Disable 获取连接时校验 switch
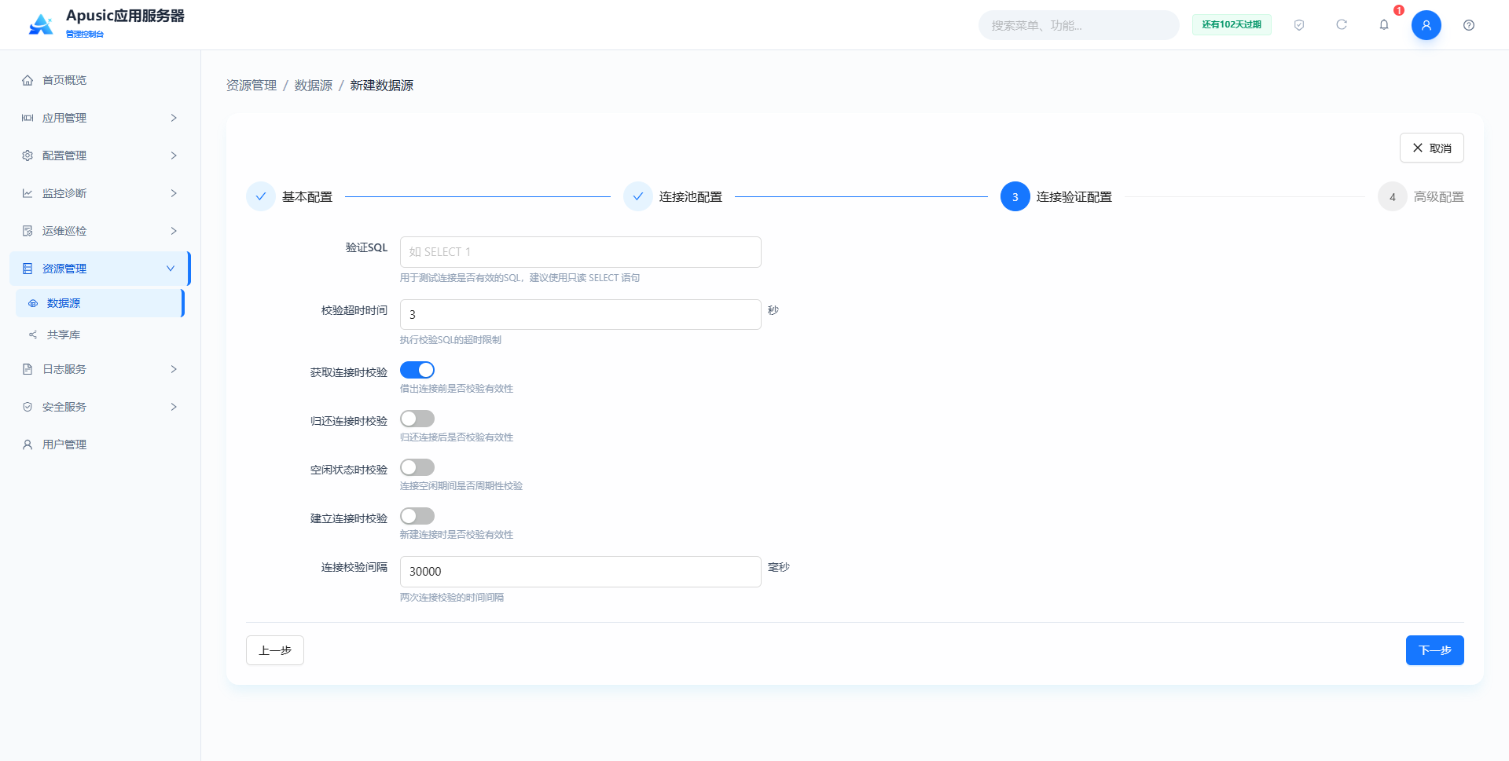 tap(417, 370)
